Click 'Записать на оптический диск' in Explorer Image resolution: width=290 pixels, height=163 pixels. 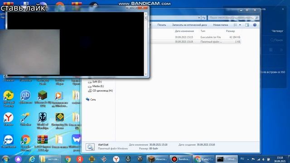[x=189, y=25]
